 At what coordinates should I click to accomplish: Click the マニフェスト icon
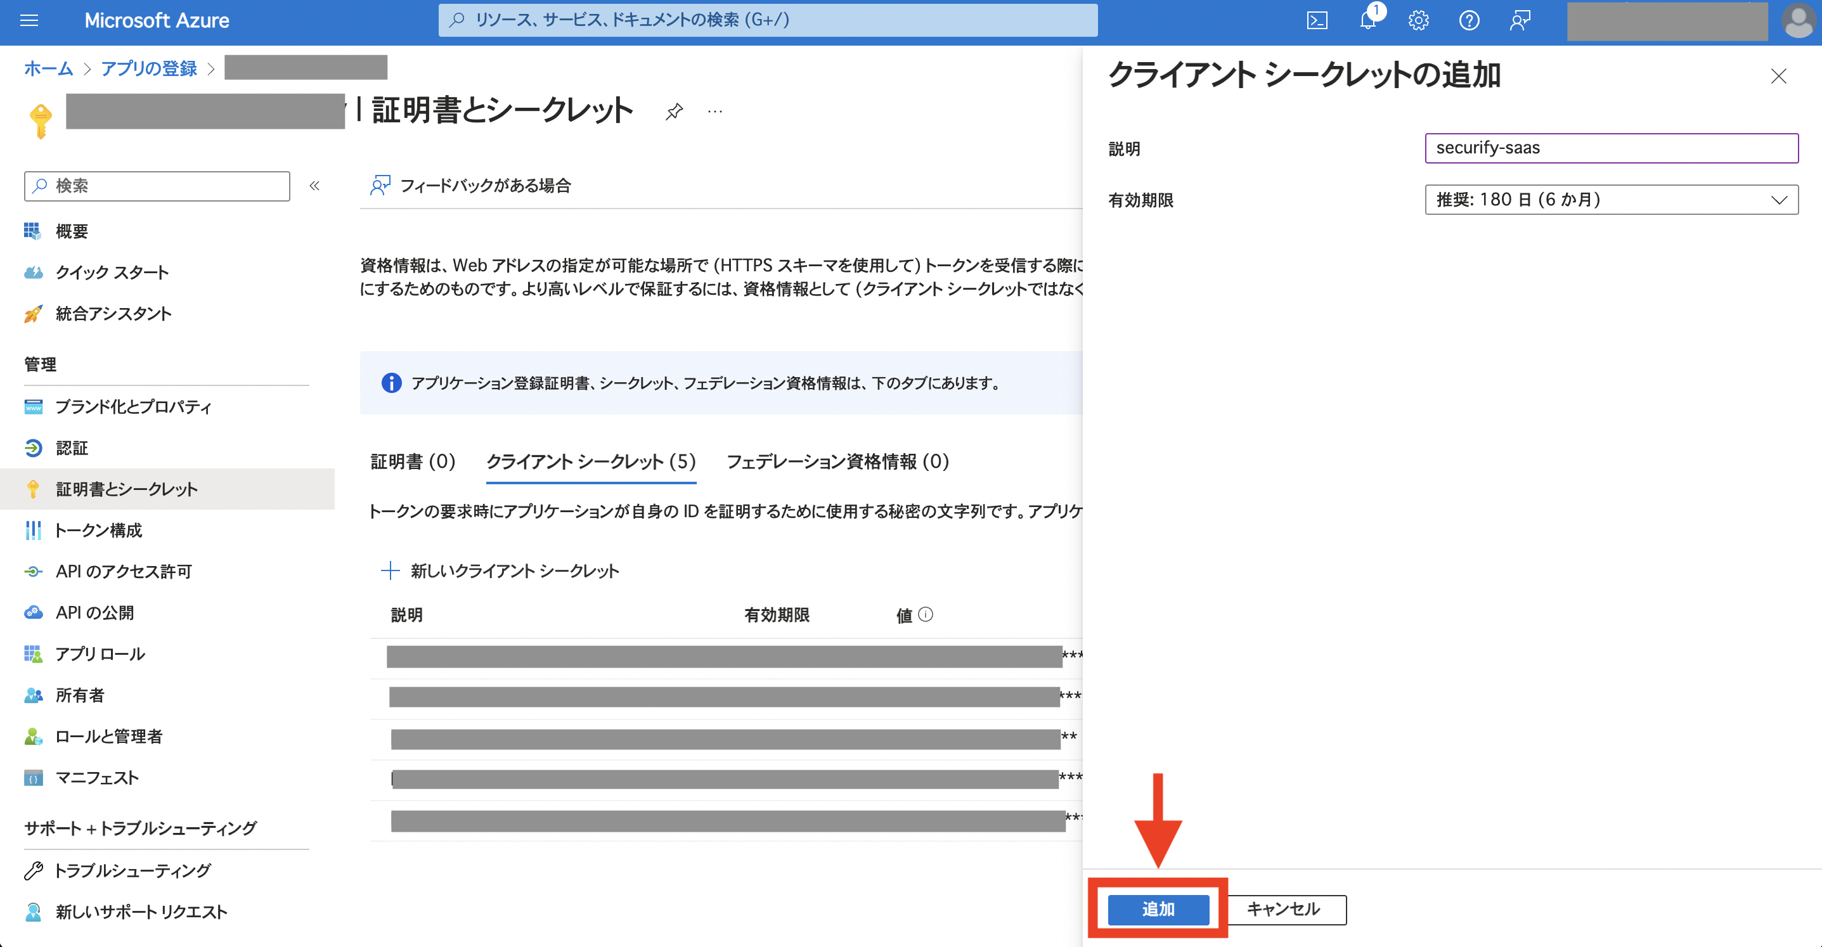pyautogui.click(x=32, y=778)
